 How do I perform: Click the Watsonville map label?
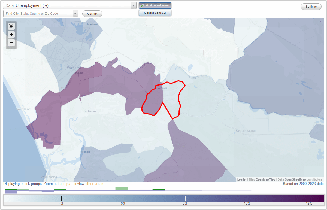[x=75, y=68]
